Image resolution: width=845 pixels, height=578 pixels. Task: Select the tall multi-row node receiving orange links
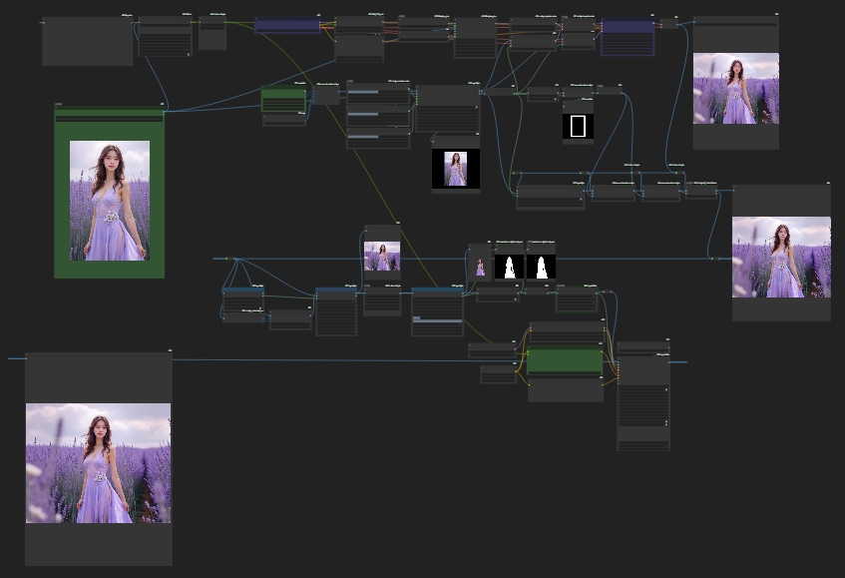pos(643,403)
